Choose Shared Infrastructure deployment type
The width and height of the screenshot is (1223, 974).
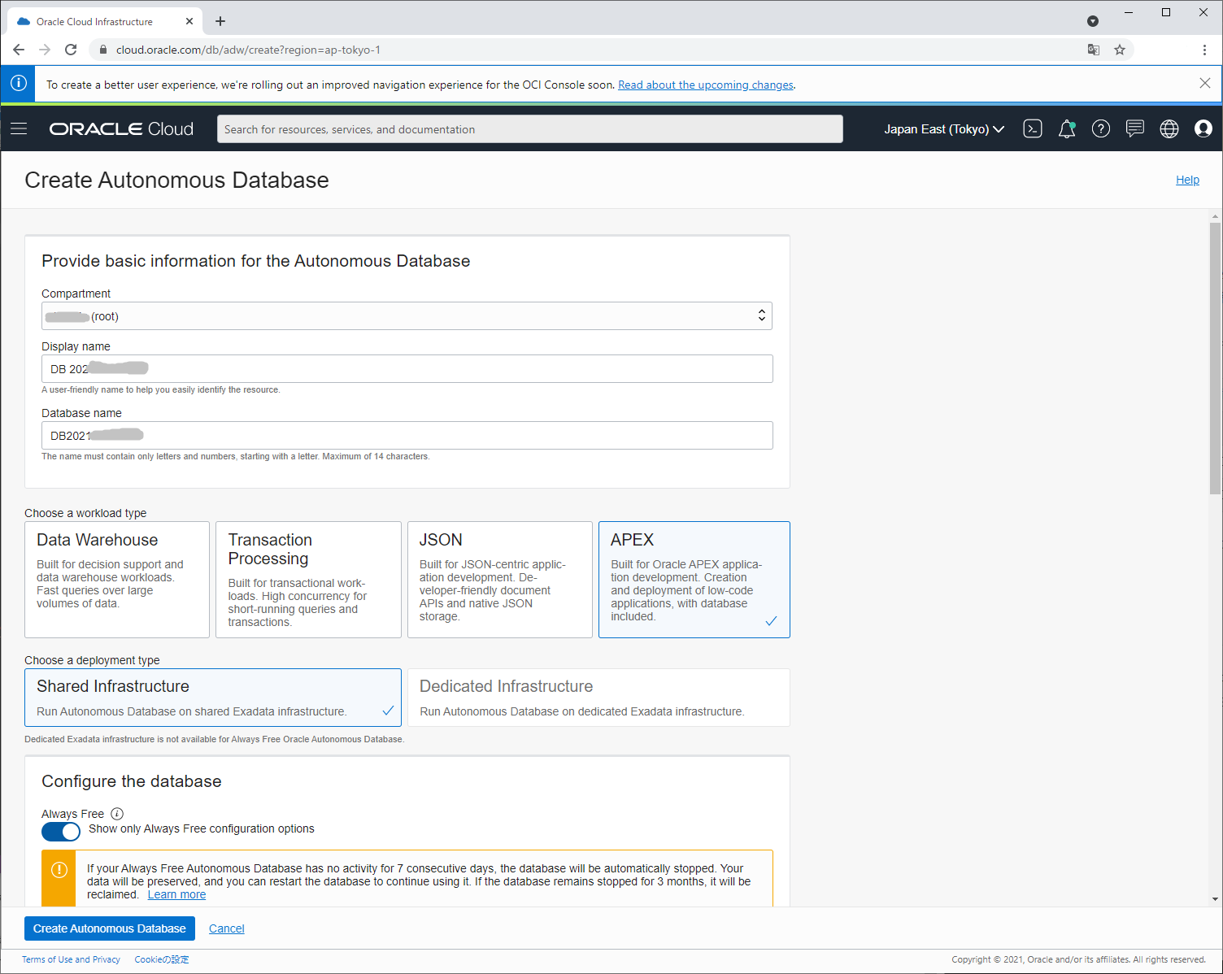(x=213, y=698)
